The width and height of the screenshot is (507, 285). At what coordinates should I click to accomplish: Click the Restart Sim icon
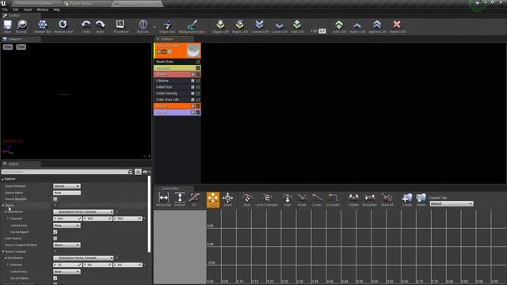(x=43, y=26)
